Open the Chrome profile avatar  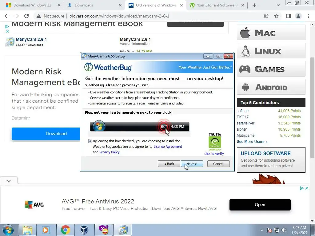[x=298, y=16]
